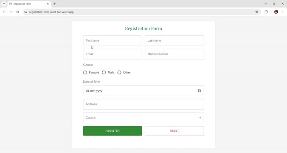287x153 pixels.
Task: Select the Female gender radio button
Action: coord(85,73)
